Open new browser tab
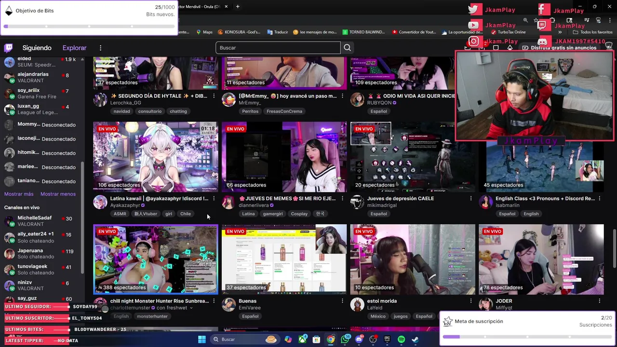This screenshot has width=617, height=347. (x=238, y=7)
